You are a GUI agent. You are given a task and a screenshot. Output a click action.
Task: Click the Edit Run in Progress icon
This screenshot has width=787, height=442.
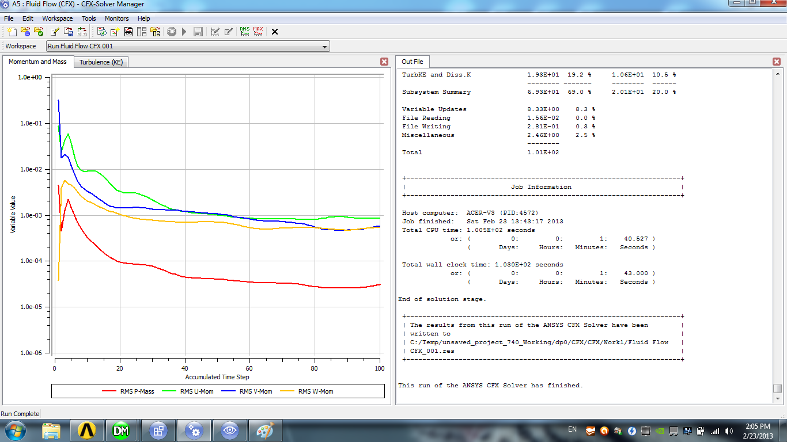click(x=215, y=32)
